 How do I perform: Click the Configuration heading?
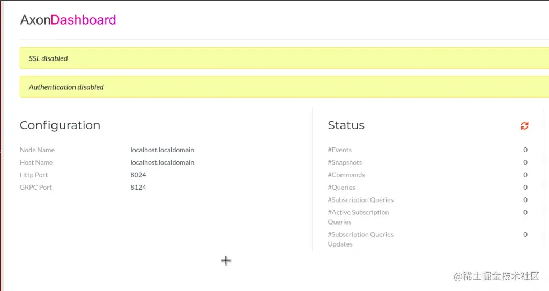(x=60, y=125)
